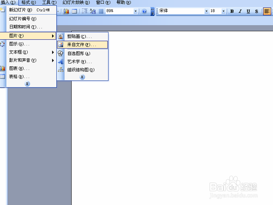The width and height of the screenshot is (273, 205).
Task: Choose 新幻灯片 (New Slide) menu entry
Action: click(x=28, y=10)
